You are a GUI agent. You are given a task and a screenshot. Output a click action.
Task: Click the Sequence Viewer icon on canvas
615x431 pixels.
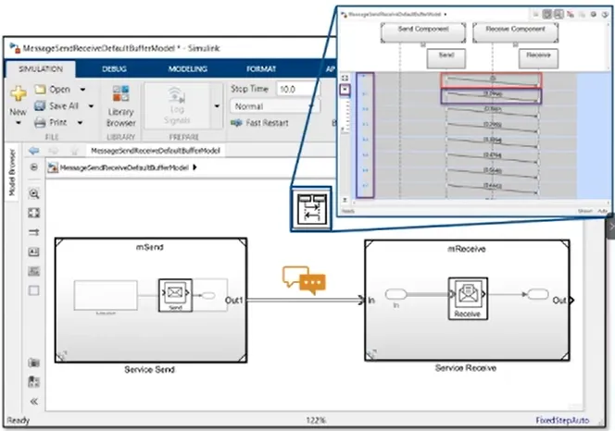coord(312,209)
